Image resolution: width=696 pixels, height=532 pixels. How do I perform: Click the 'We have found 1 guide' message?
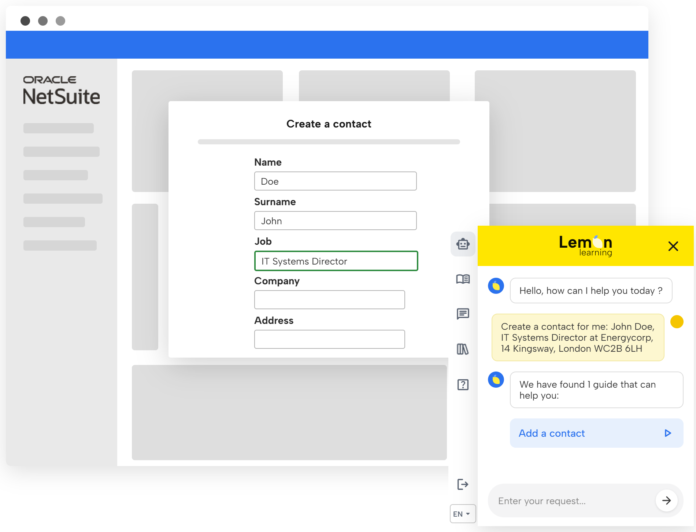(x=597, y=390)
